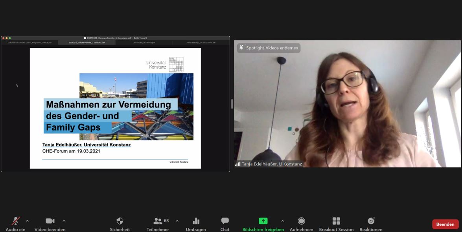The width and height of the screenshot is (462, 232).
Task: Click the green Bildschirm freigeben icon
Action: coord(263,221)
